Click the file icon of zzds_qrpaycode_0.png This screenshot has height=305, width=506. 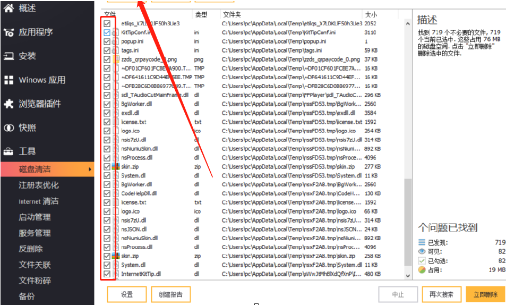click(116, 60)
